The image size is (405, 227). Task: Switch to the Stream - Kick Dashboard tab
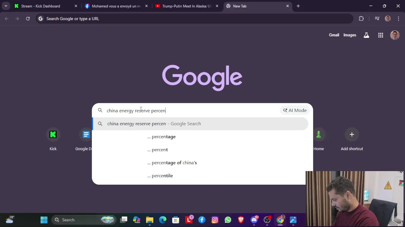point(46,6)
